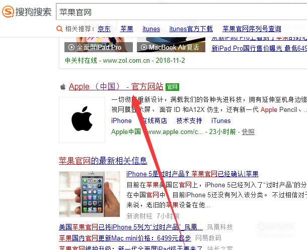Open the large Apple logo thumbnail
Image resolution: width=307 pixels, height=250 pixels.
(x=82, y=120)
